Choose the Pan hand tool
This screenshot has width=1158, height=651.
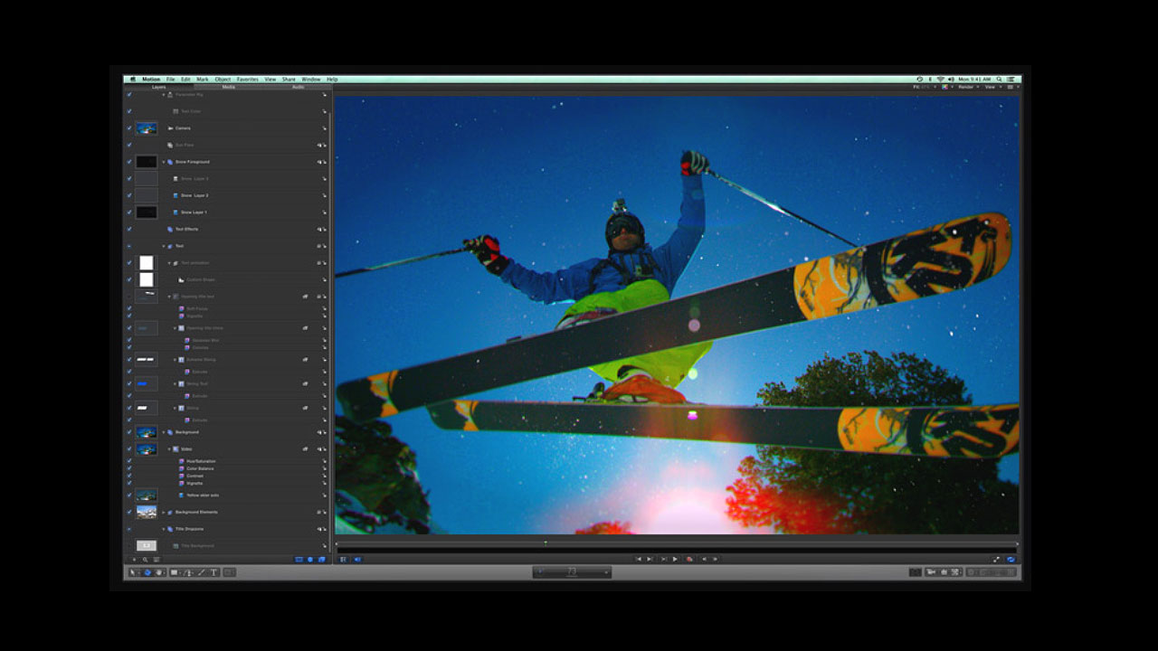tap(159, 572)
